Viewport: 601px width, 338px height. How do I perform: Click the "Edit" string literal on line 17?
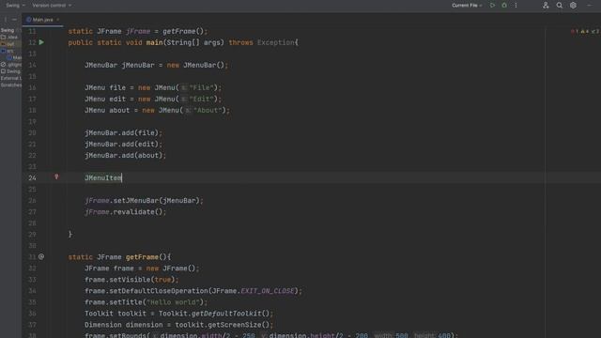pyautogui.click(x=201, y=99)
